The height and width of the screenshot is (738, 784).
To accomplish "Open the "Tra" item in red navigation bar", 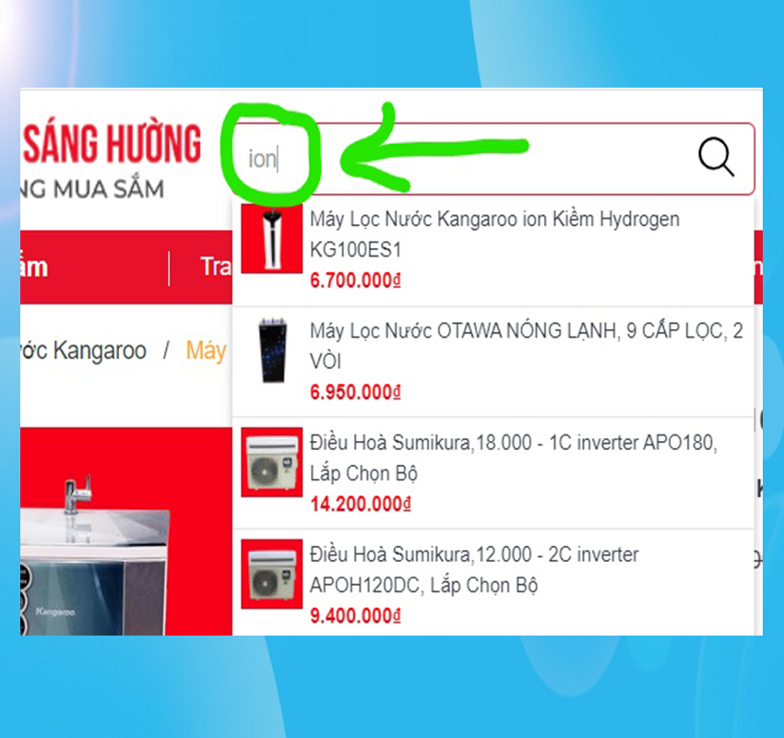I will [216, 267].
